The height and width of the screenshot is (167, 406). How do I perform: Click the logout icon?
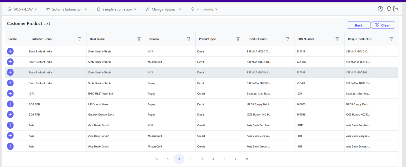(396, 9)
